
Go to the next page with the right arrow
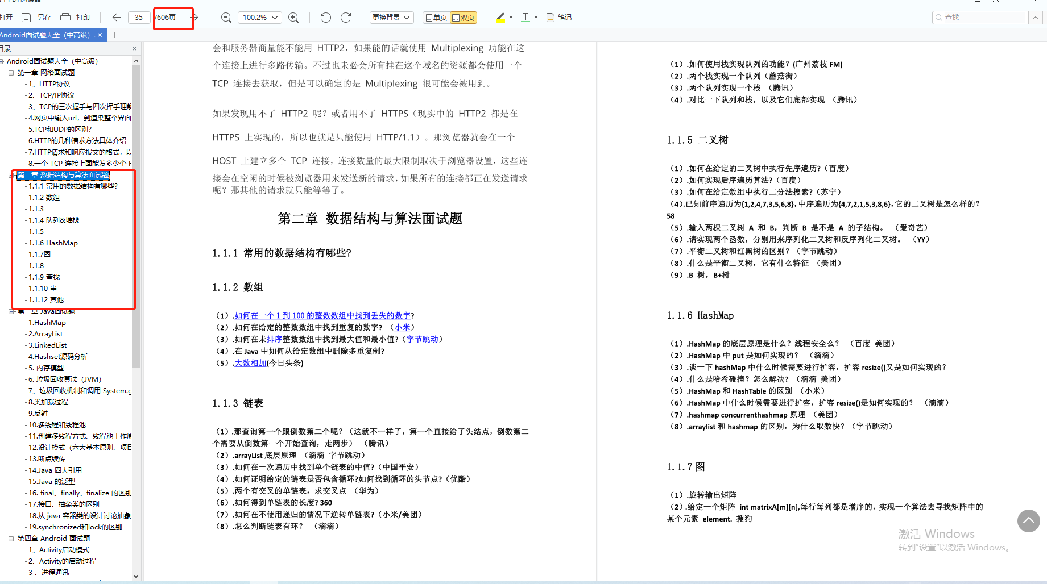[x=194, y=18]
